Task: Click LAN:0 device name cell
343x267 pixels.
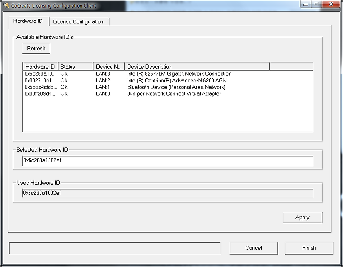Action: click(103, 93)
